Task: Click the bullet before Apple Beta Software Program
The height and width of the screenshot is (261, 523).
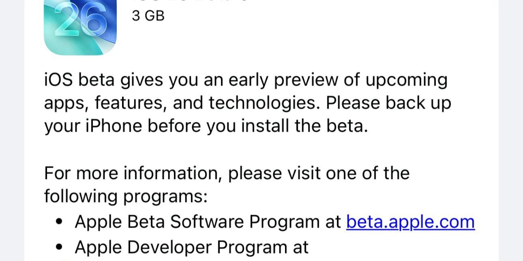Action: [60, 223]
